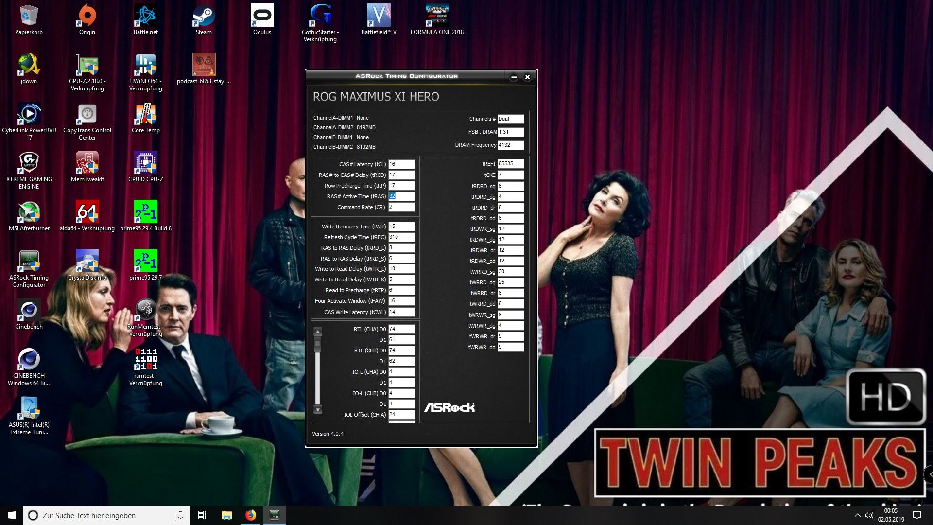Screen dimensions: 933x525
Task: Open CINEBENCH Windows 64 Bit icon
Action: (29, 367)
